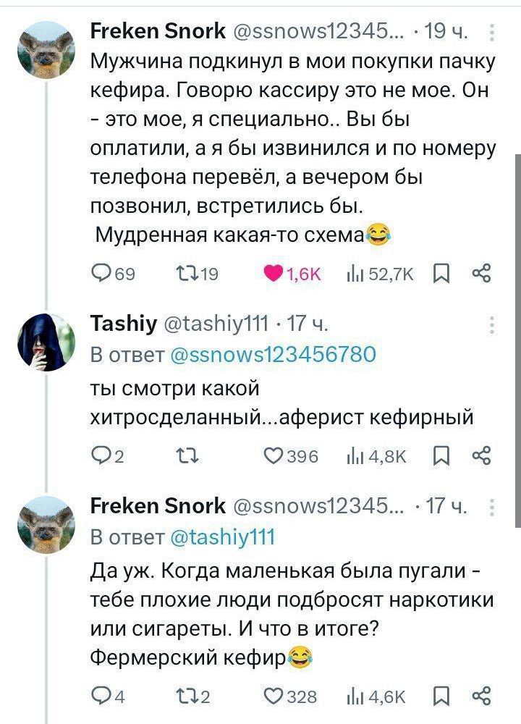The height and width of the screenshot is (724, 521).
Task: Share Tashiy's reply tweet
Action: coord(481,457)
